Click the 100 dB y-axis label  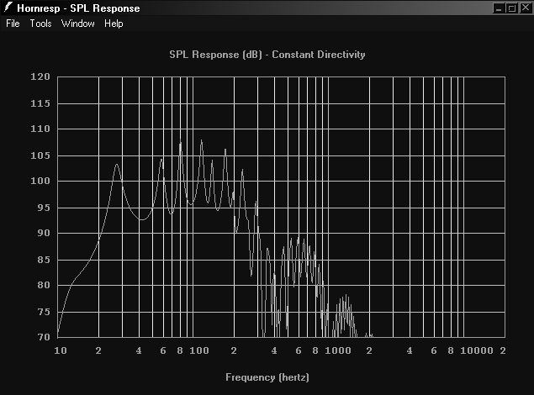tap(40, 181)
